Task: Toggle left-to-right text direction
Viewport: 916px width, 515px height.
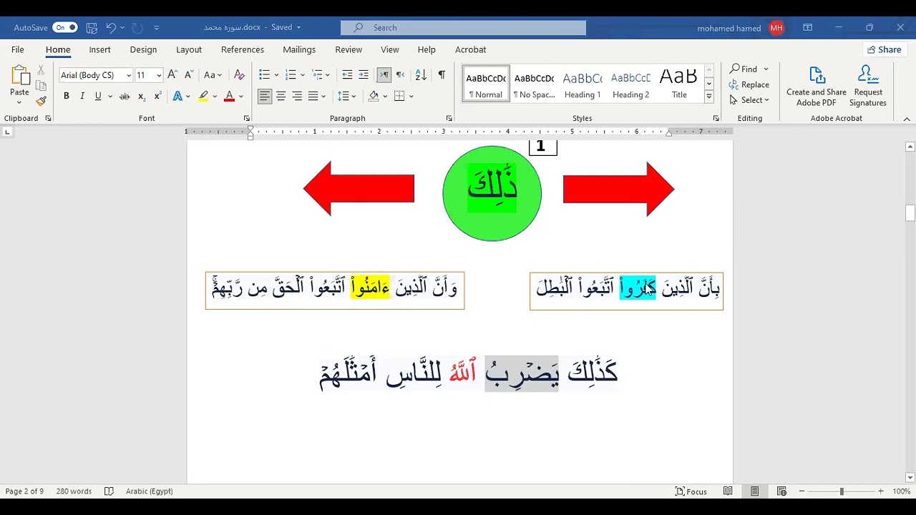Action: click(384, 75)
